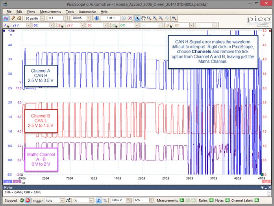Expand Channel A DC coupling dropdown

point(52,25)
